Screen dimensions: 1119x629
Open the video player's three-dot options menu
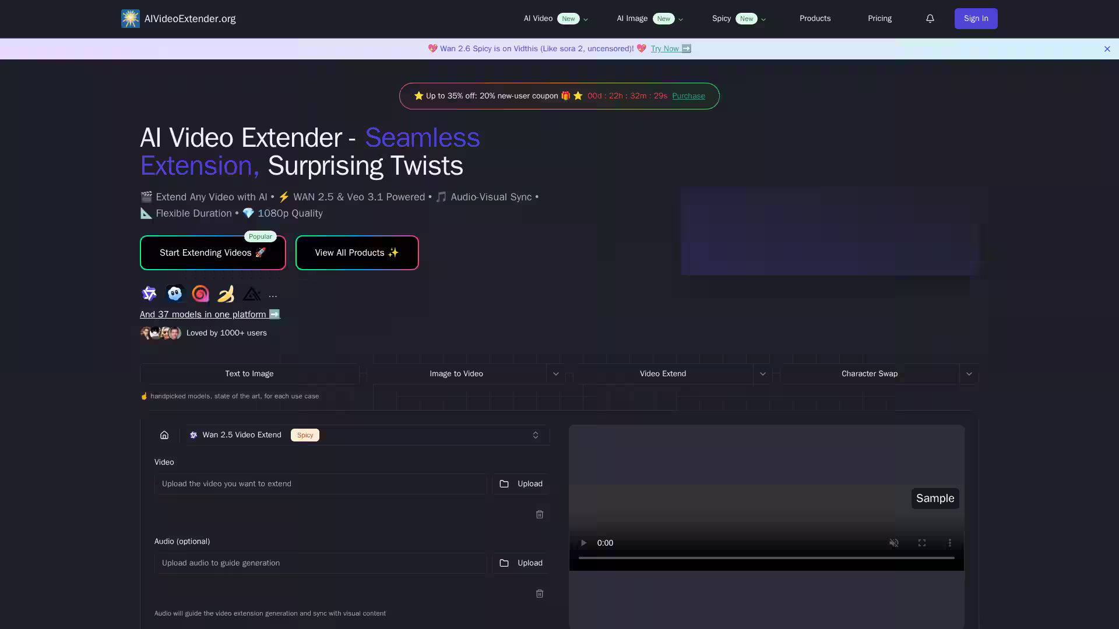[x=950, y=543]
